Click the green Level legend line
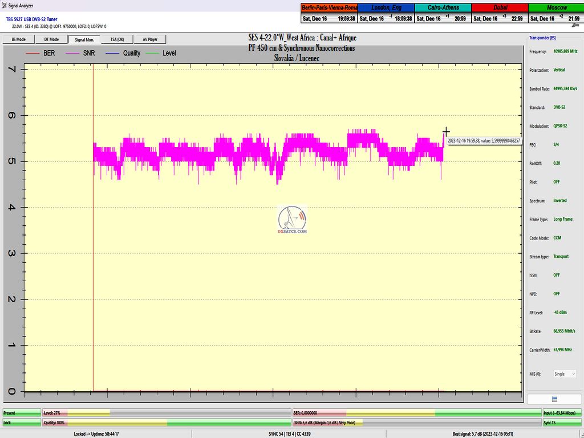584x438 pixels. (x=152, y=54)
